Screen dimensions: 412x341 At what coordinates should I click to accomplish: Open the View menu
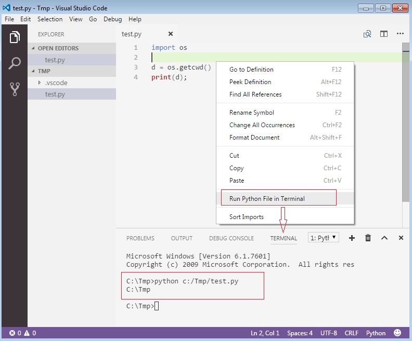[75, 19]
